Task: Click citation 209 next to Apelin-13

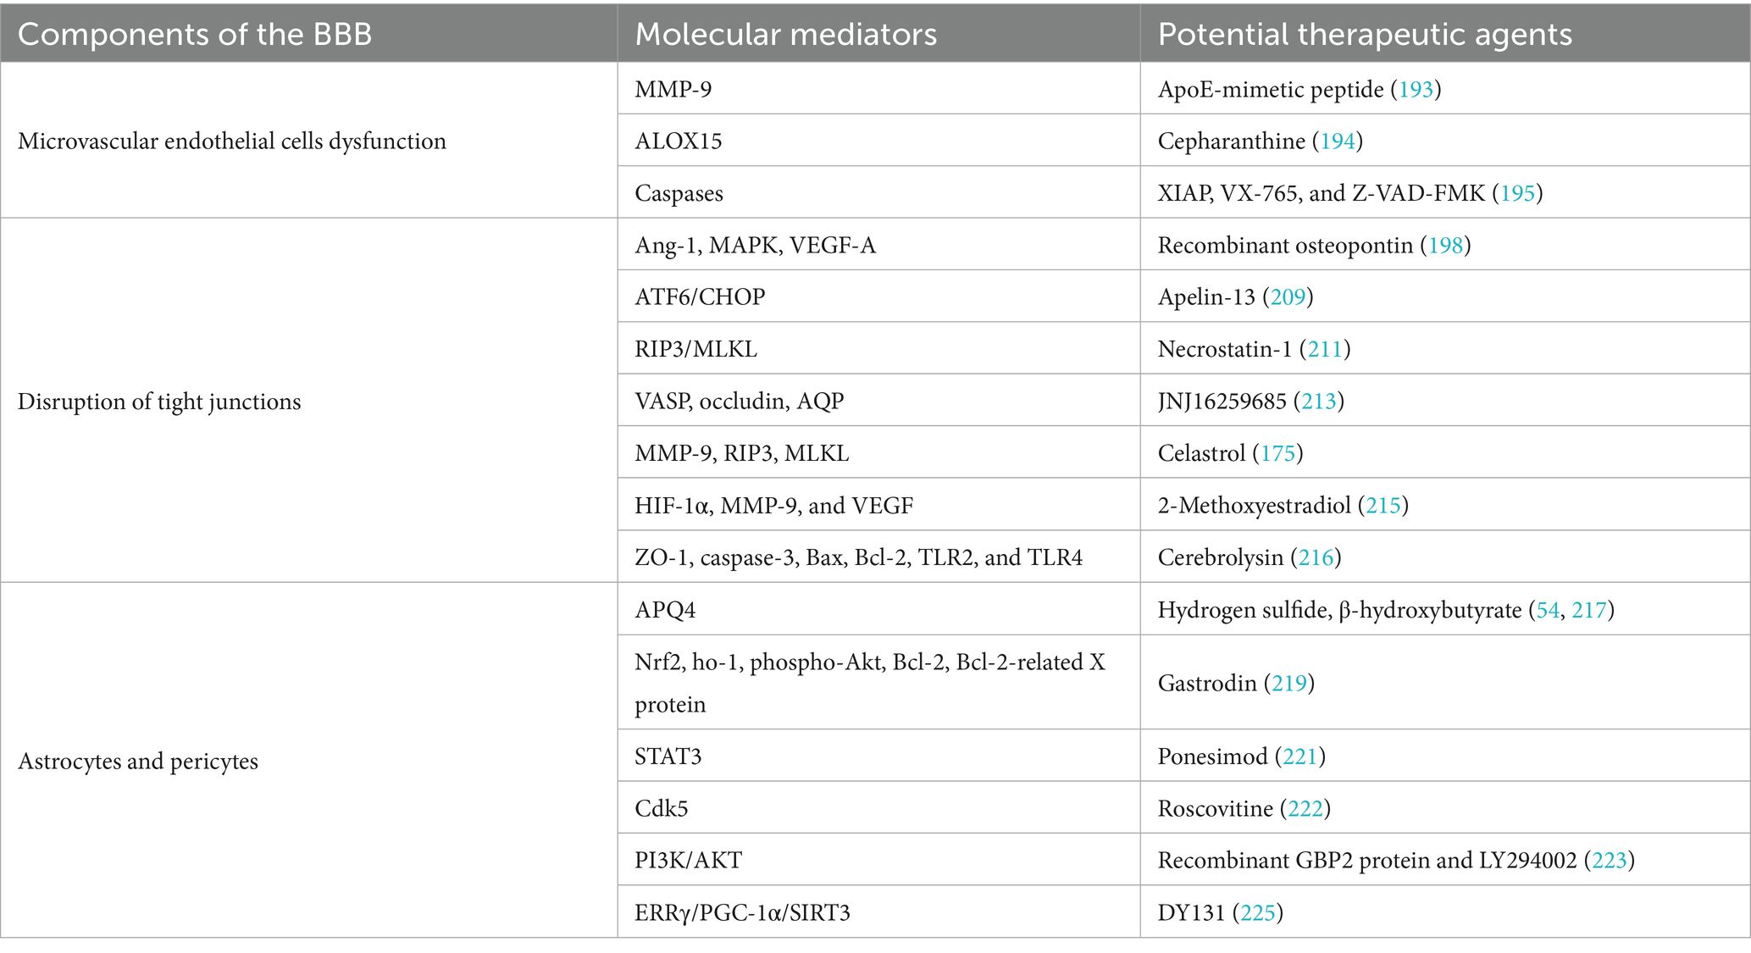Action: 1288,296
